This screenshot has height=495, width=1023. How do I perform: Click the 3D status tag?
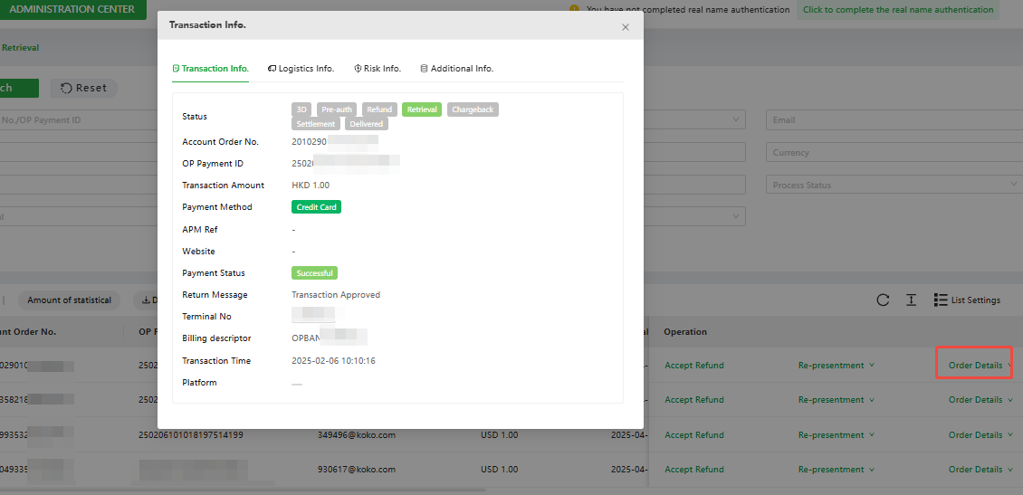(x=301, y=109)
